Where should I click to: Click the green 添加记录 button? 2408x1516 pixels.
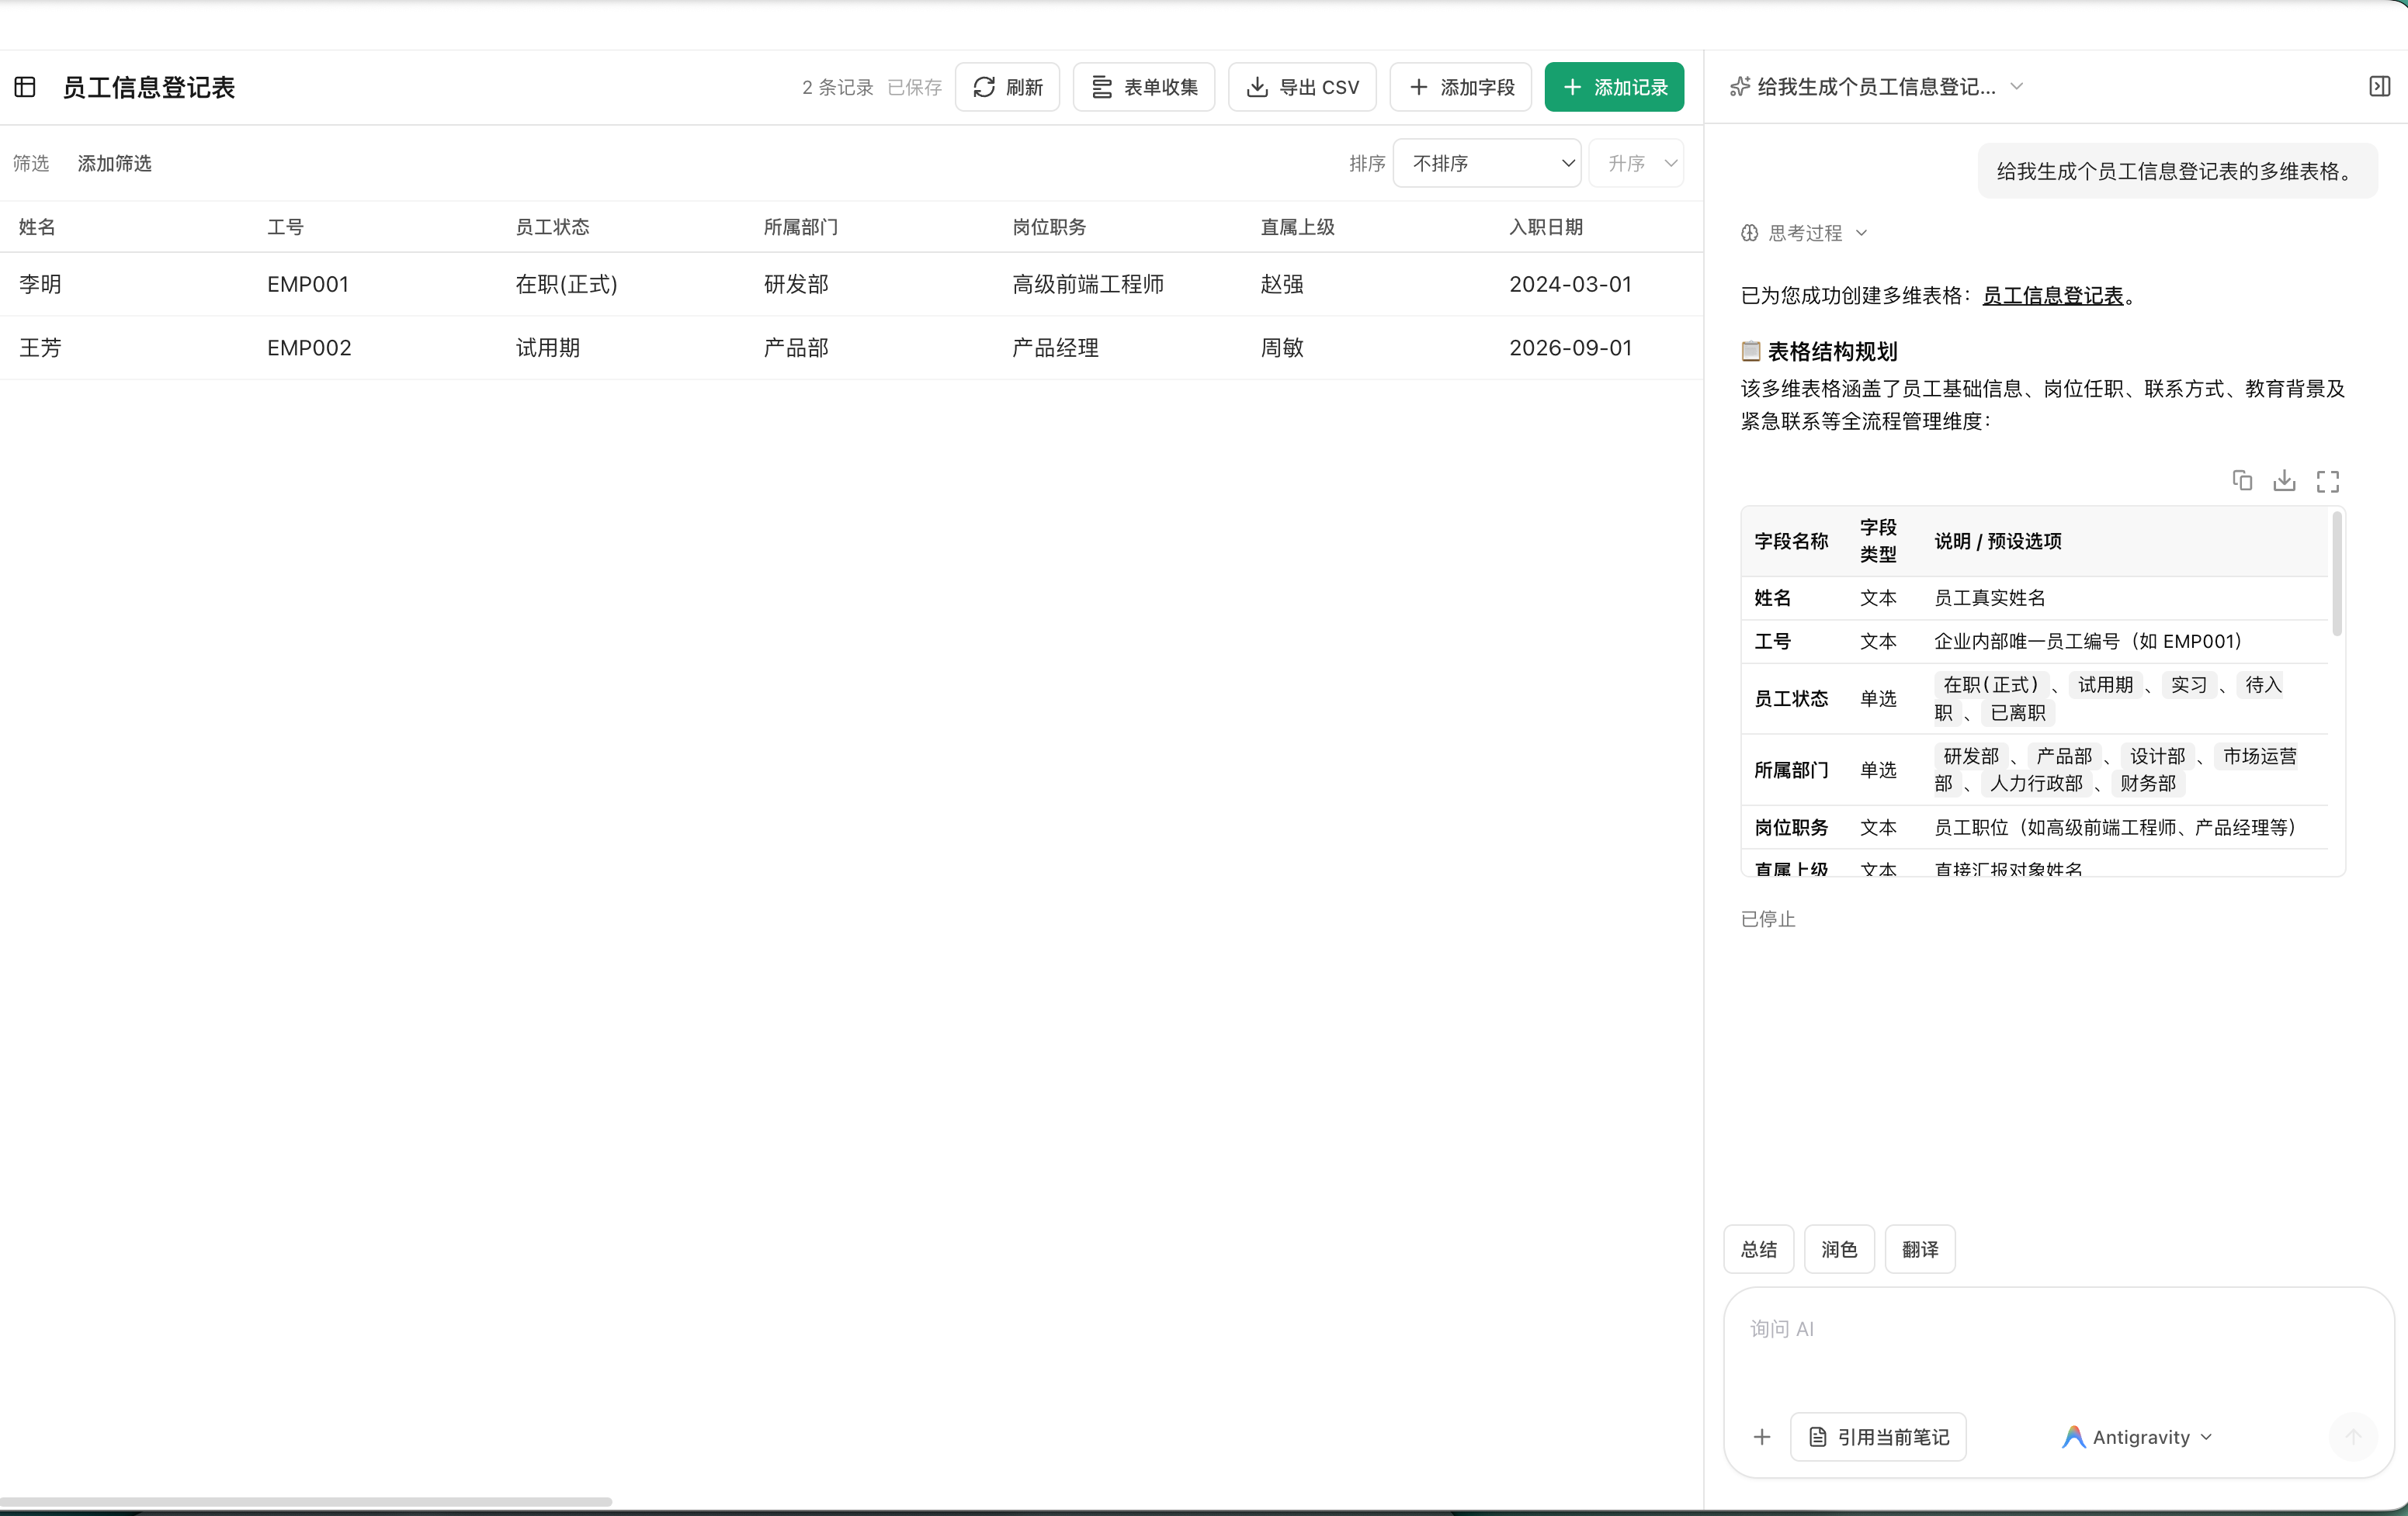click(x=1614, y=87)
